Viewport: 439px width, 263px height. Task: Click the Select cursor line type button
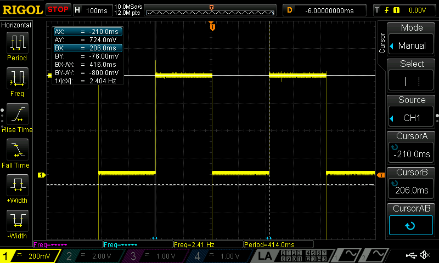click(410, 81)
